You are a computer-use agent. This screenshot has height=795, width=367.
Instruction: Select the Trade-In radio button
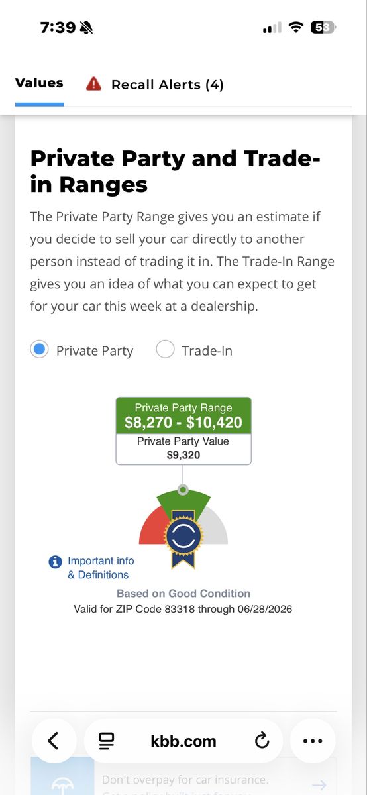(x=165, y=350)
